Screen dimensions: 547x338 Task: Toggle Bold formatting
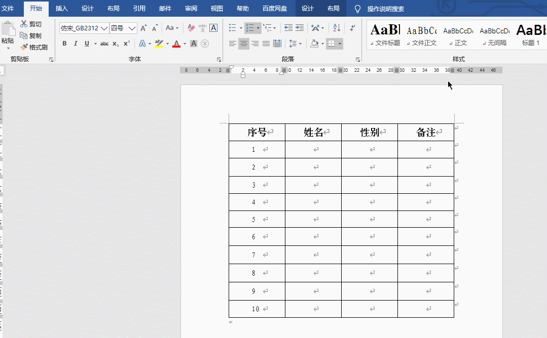pos(64,44)
